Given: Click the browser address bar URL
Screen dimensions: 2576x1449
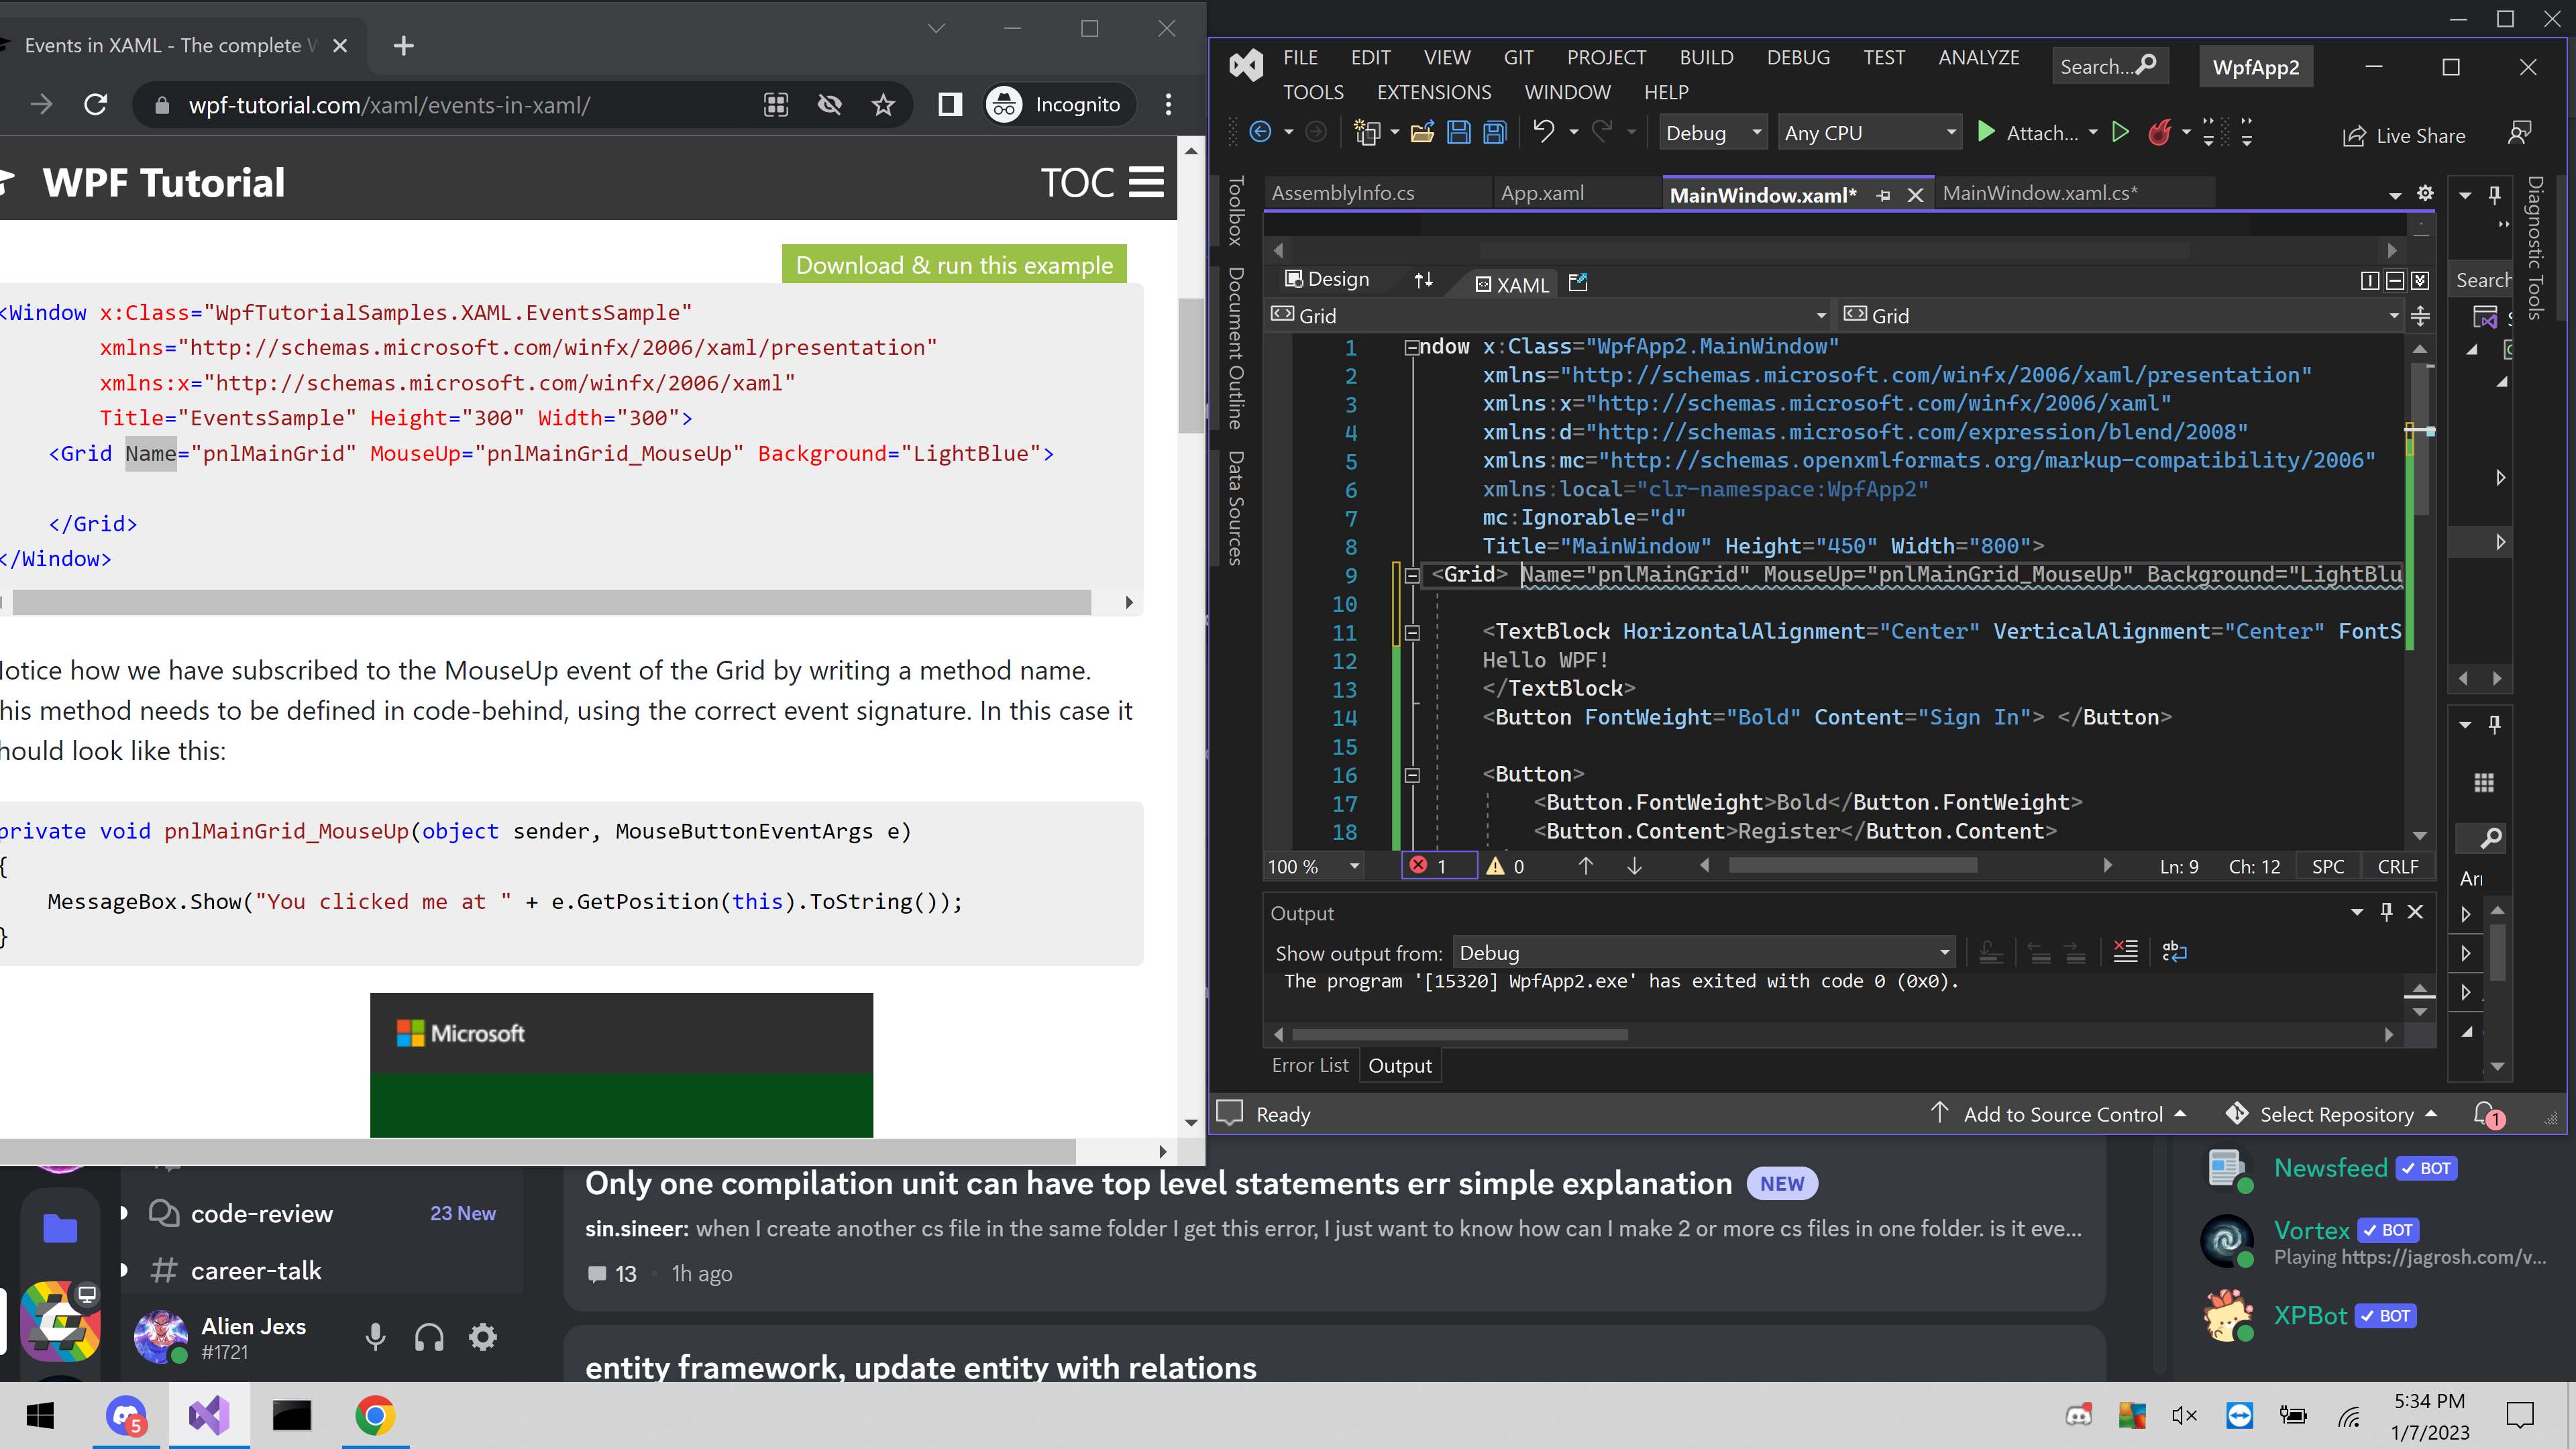Looking at the screenshot, I should (x=390, y=105).
